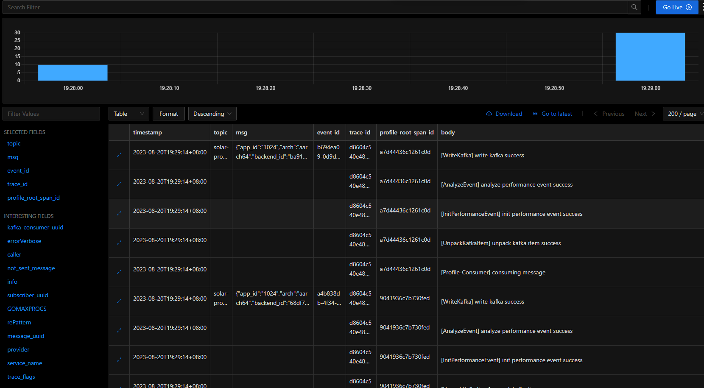Click the Format button

coord(169,114)
